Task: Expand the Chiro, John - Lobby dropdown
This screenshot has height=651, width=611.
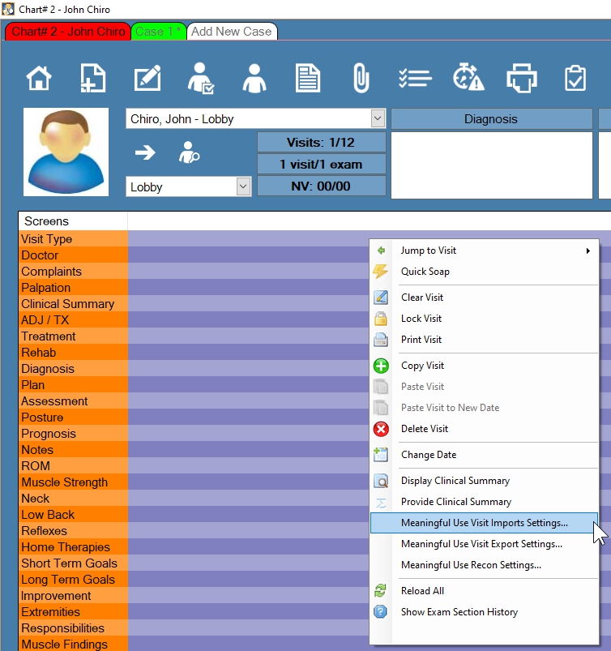Action: click(x=378, y=118)
